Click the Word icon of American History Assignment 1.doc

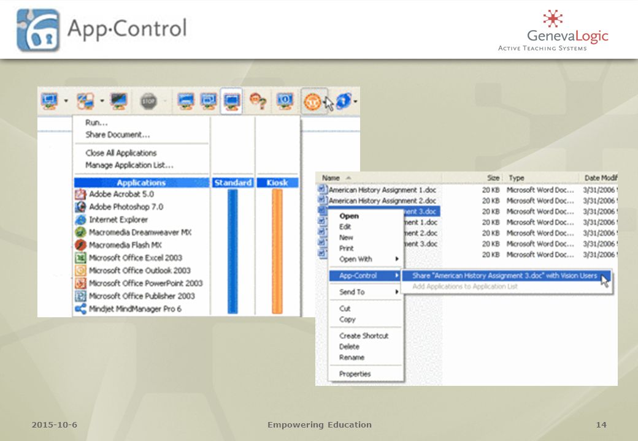coord(323,189)
